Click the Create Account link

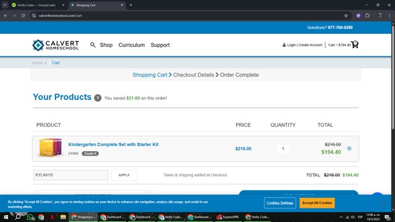(x=310, y=45)
